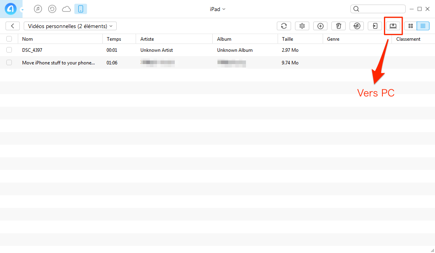
Task: Select the DSC_4397 video name
Action: (32, 50)
